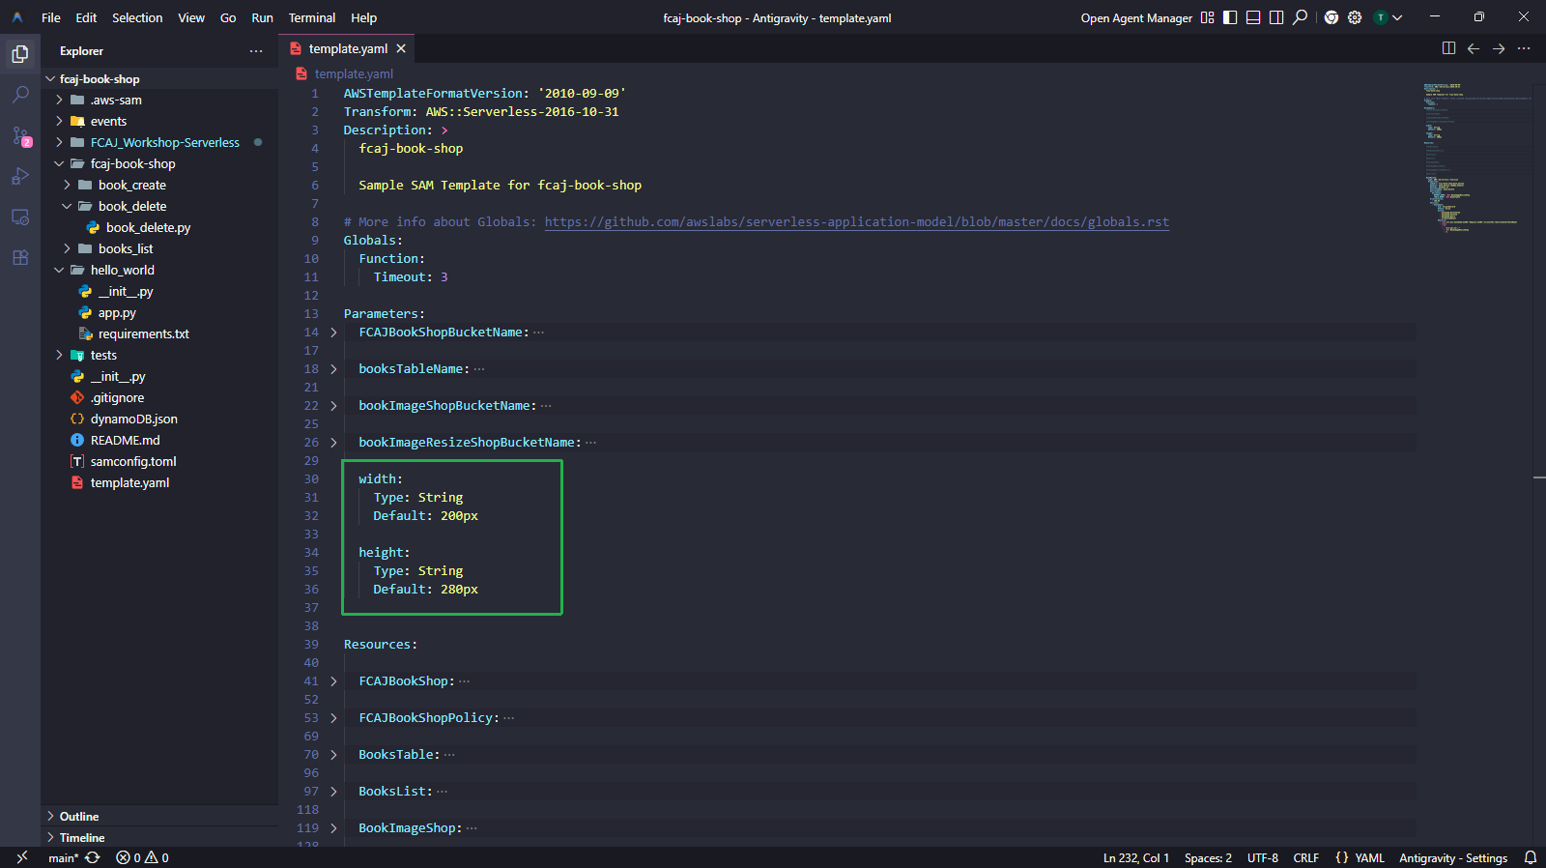Open the Run and Debug view
This screenshot has width=1546, height=868.
(x=20, y=176)
